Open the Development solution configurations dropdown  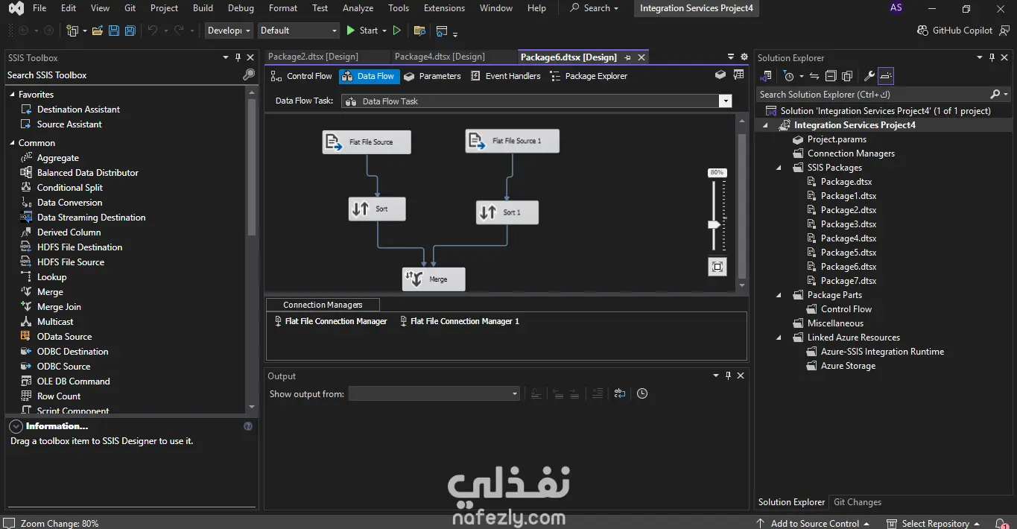229,31
